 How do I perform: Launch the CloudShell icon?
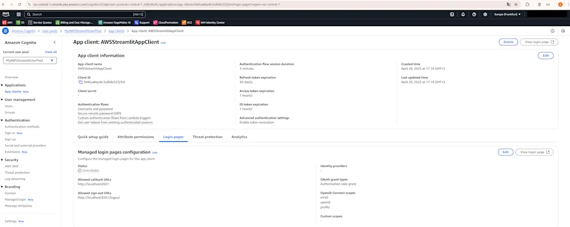click(452, 14)
